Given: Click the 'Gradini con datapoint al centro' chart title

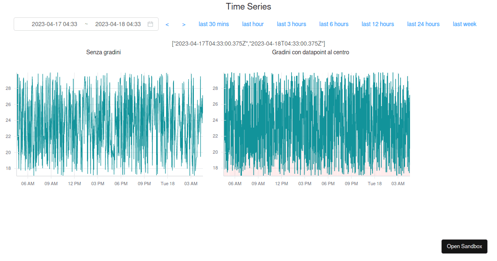Looking at the screenshot, I should point(311,52).
